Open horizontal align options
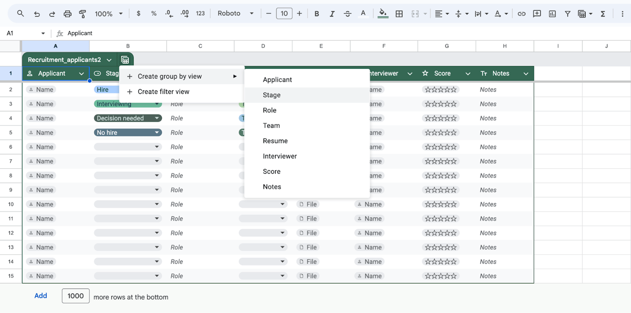Viewport: 631px width, 313px height. pyautogui.click(x=442, y=14)
